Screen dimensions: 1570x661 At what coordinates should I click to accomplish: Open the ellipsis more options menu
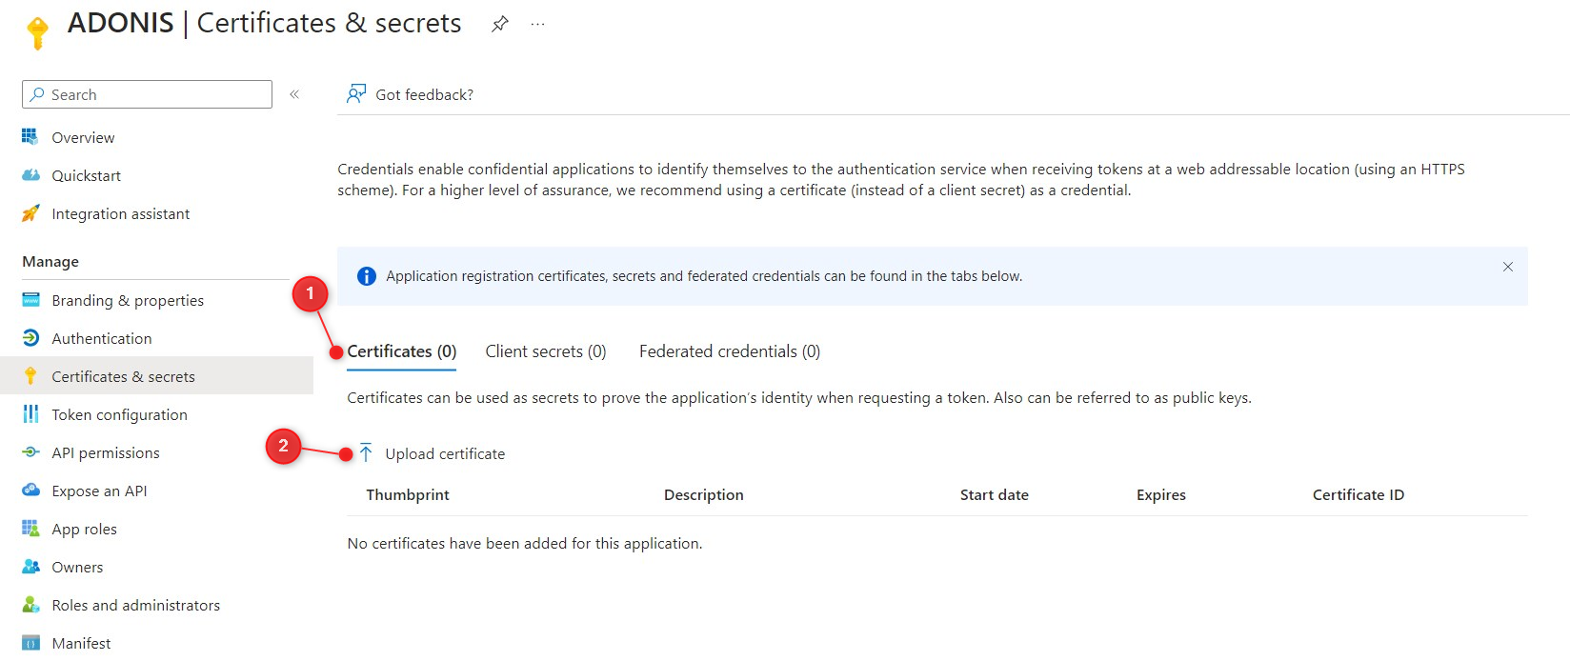(537, 25)
